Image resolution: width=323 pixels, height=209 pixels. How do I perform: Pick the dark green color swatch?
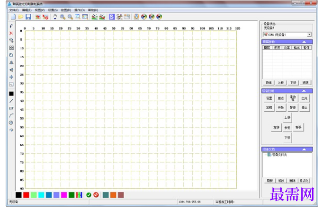(72, 195)
